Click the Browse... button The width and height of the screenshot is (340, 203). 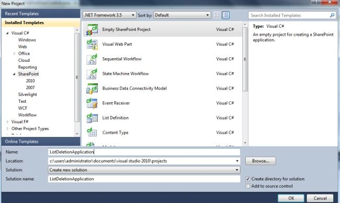[x=260, y=161]
